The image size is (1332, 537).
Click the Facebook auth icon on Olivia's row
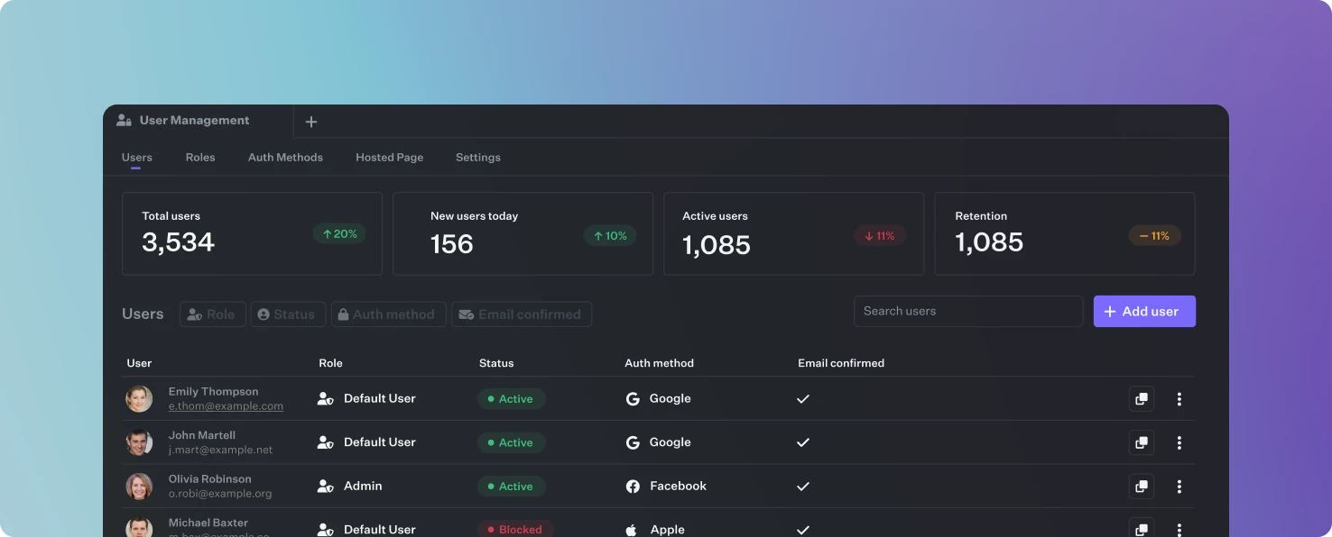633,486
